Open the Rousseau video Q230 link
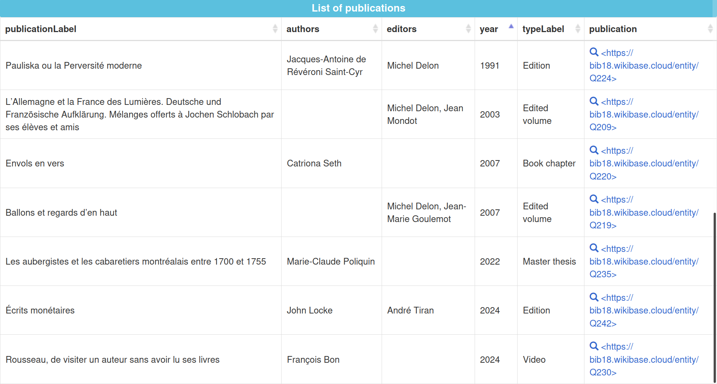The image size is (717, 384). (x=644, y=360)
